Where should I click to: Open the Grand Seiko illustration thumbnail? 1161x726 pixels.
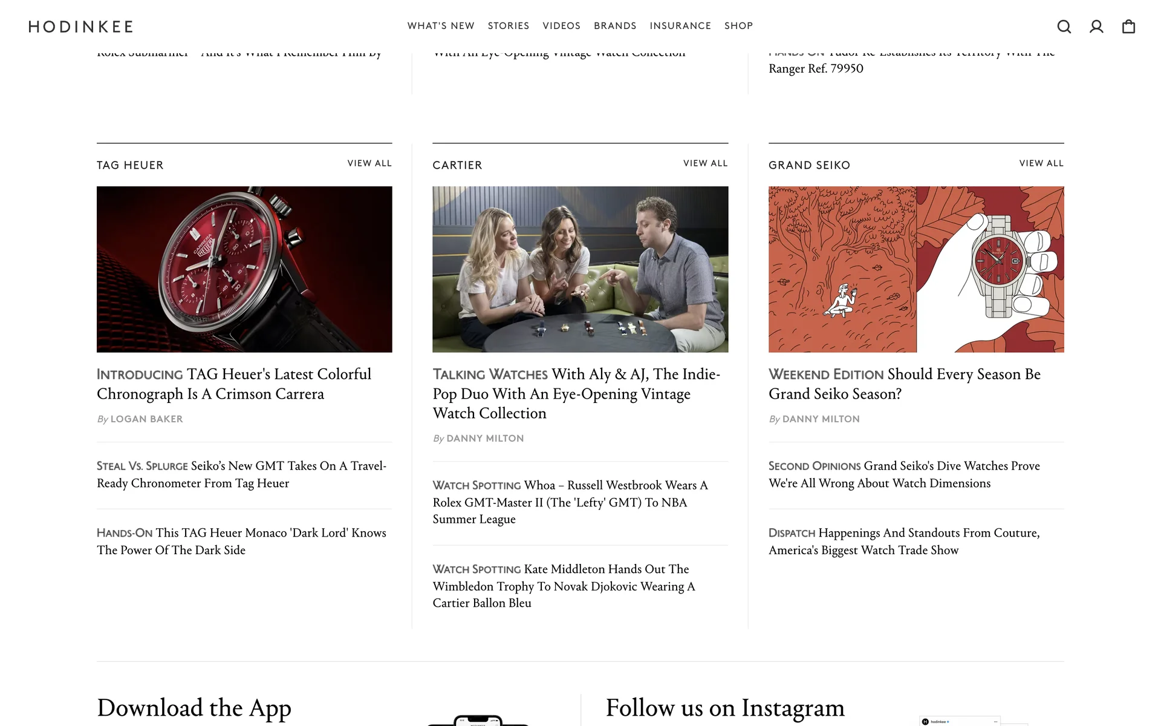coord(915,269)
